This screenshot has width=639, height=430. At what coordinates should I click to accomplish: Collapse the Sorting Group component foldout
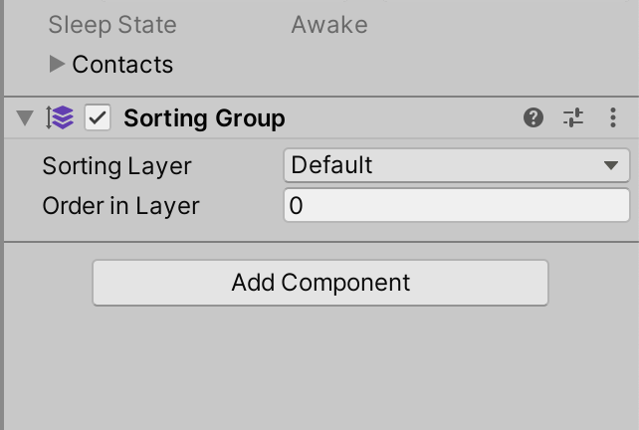tap(25, 118)
